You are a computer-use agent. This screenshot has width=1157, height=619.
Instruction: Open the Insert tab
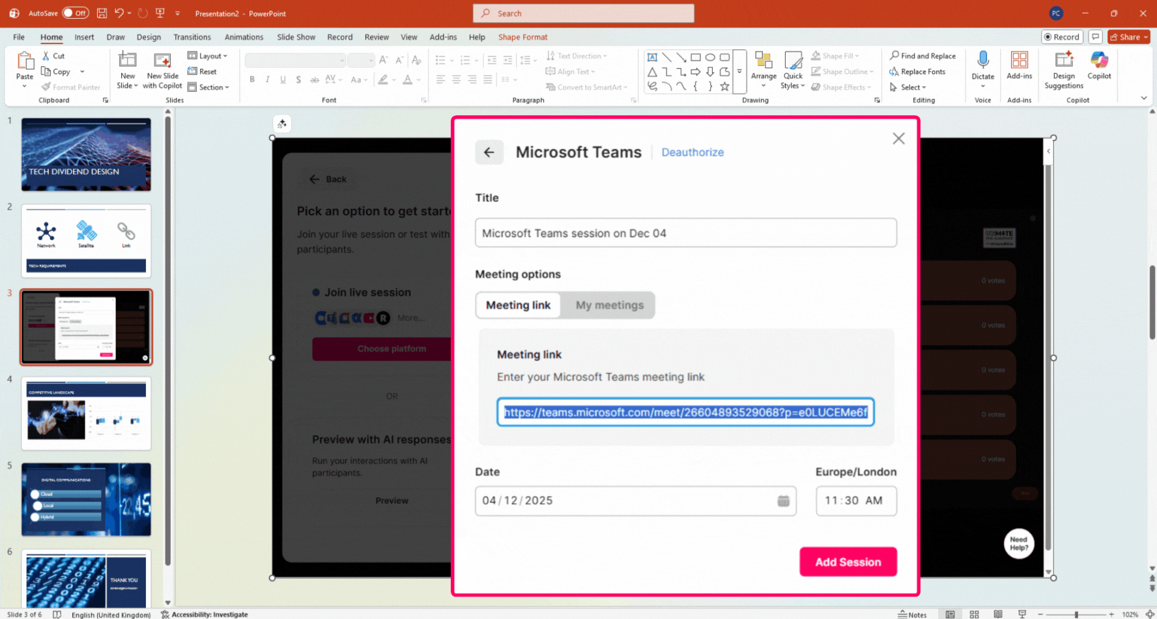click(x=84, y=37)
